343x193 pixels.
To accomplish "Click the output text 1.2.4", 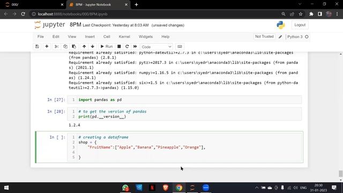I will click(x=74, y=125).
